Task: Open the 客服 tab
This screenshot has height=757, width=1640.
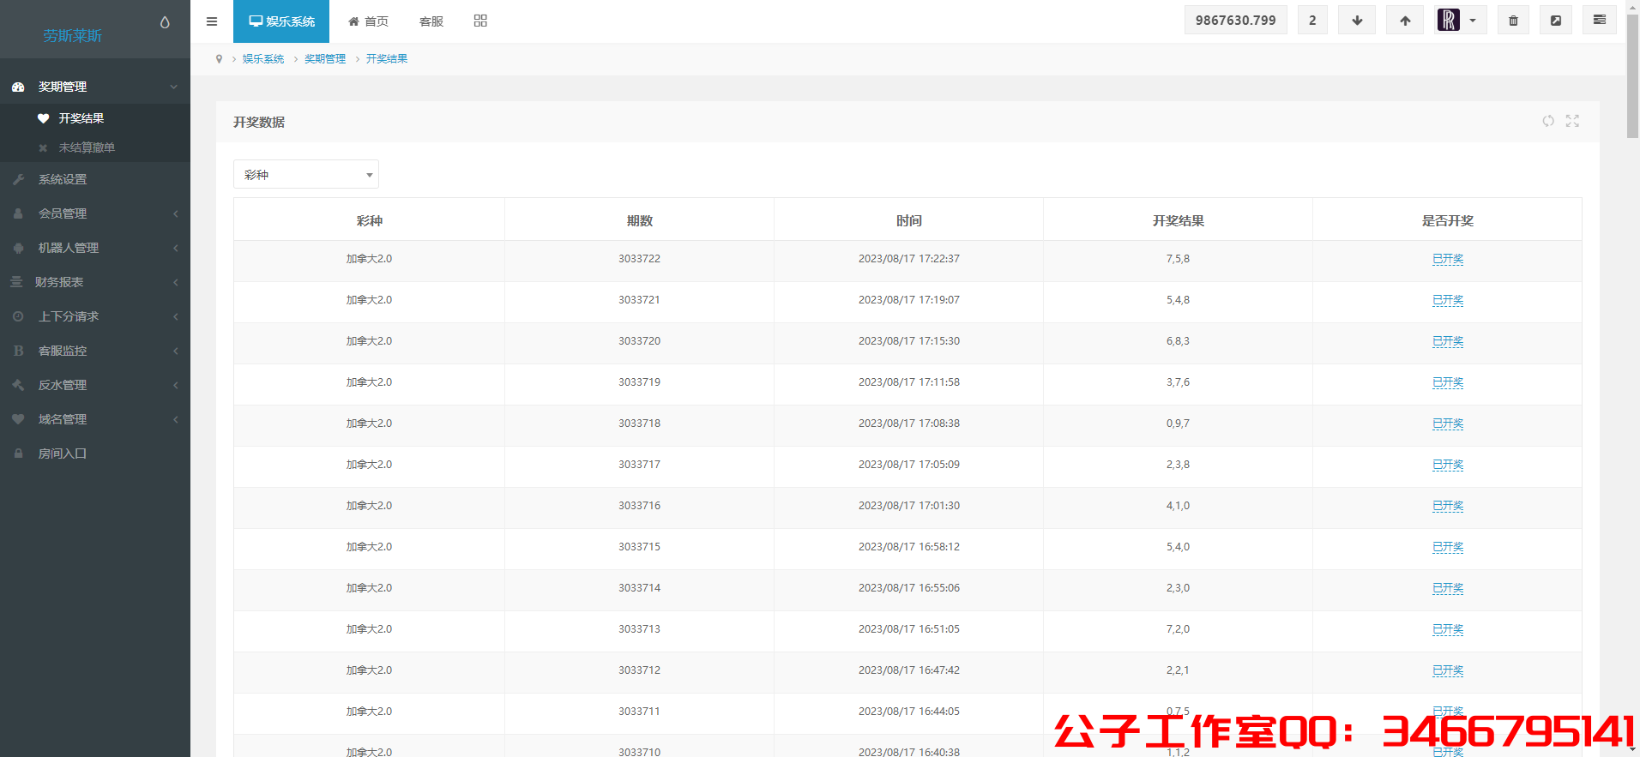Action: (431, 21)
